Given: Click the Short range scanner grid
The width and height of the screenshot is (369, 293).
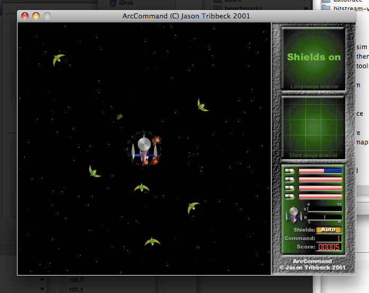Looking at the screenshot, I should [x=314, y=127].
